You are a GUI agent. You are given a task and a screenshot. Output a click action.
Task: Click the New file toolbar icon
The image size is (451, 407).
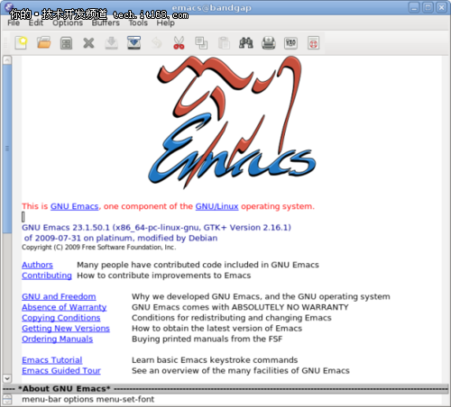[21, 43]
